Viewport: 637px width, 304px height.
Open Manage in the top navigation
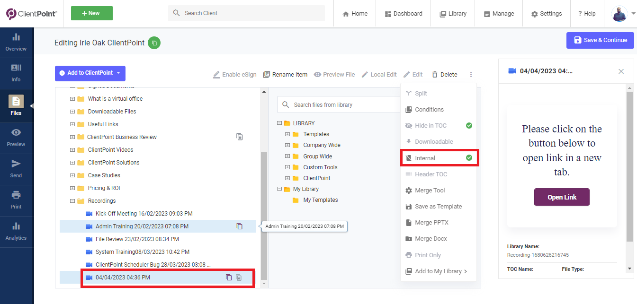point(499,14)
